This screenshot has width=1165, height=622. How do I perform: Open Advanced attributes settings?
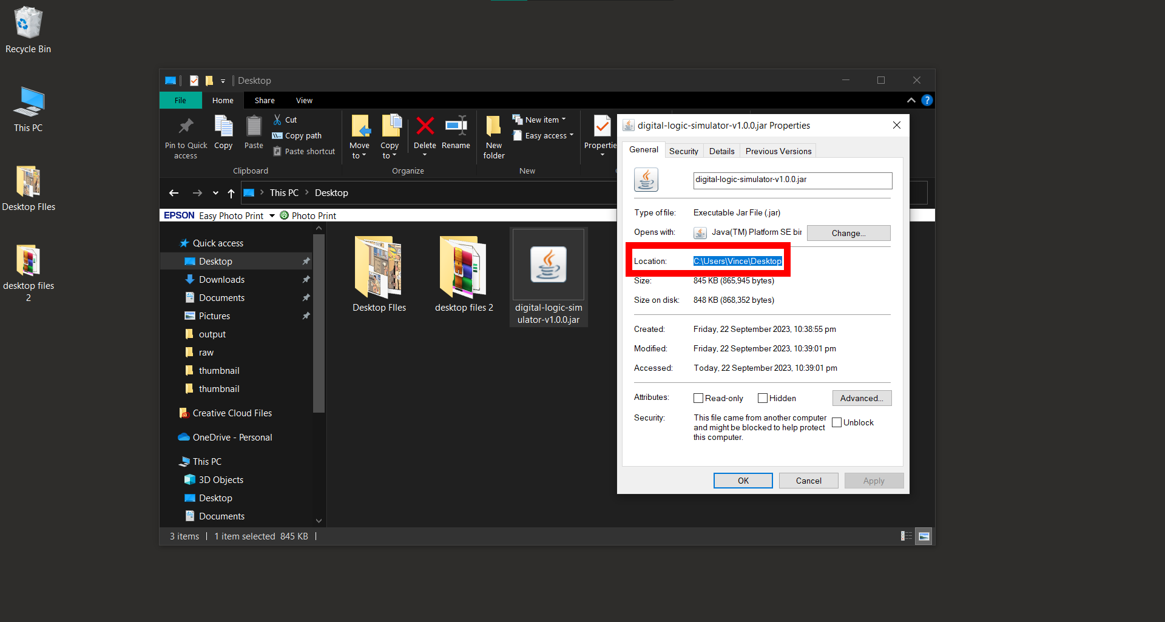[x=862, y=398]
